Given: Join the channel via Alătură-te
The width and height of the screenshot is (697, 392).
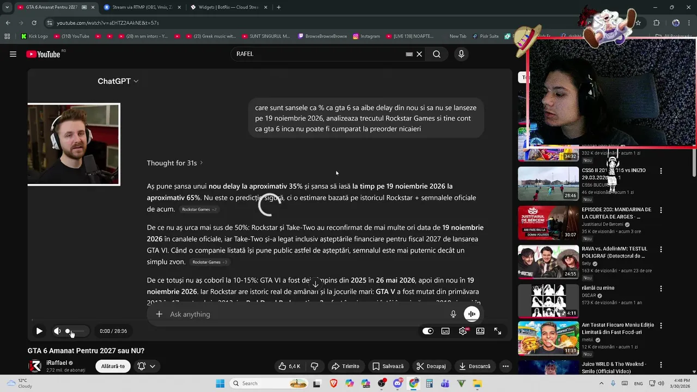Looking at the screenshot, I should pos(113,366).
